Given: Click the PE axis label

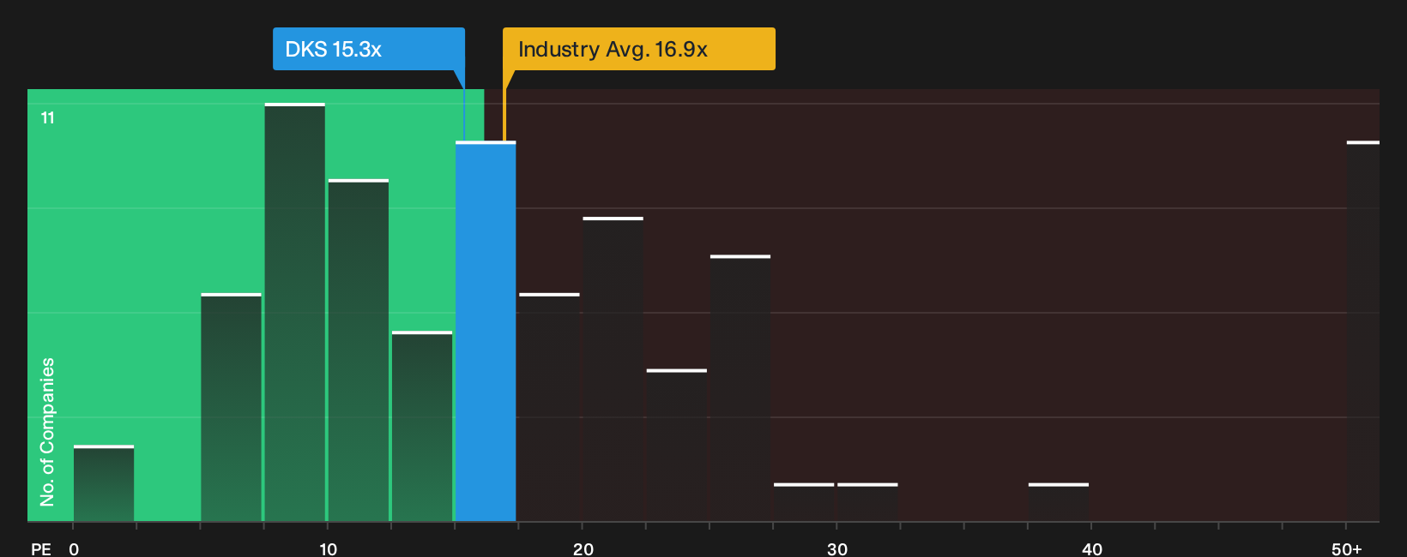Looking at the screenshot, I should tap(41, 548).
